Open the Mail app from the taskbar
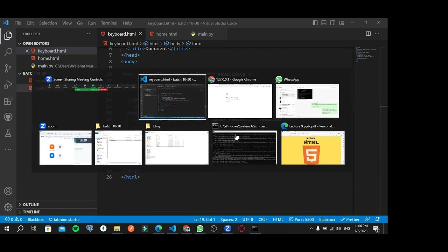 pyautogui.click(x=62, y=229)
